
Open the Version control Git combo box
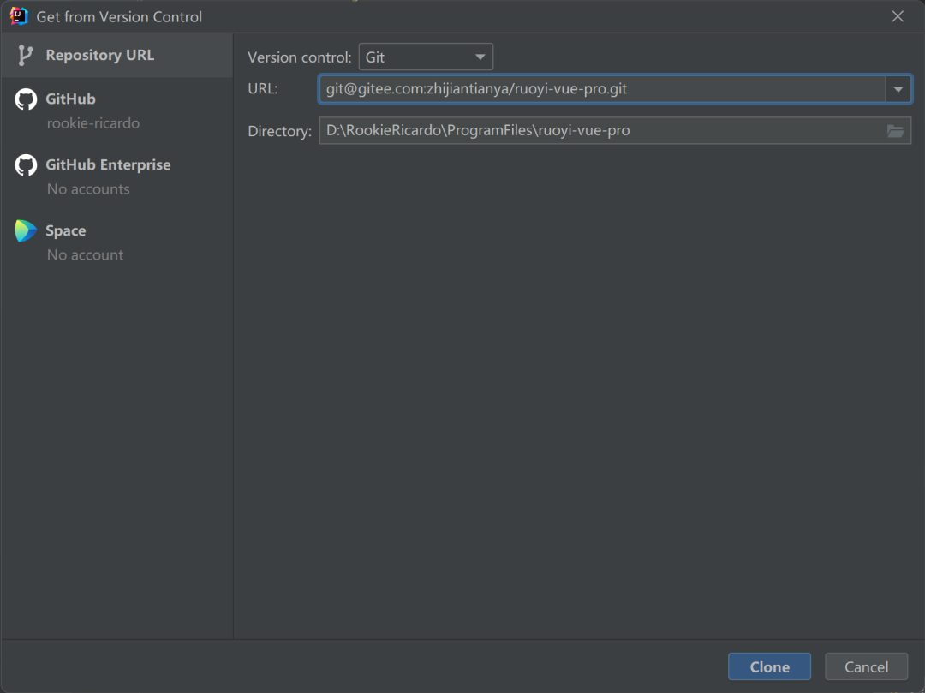tap(426, 57)
